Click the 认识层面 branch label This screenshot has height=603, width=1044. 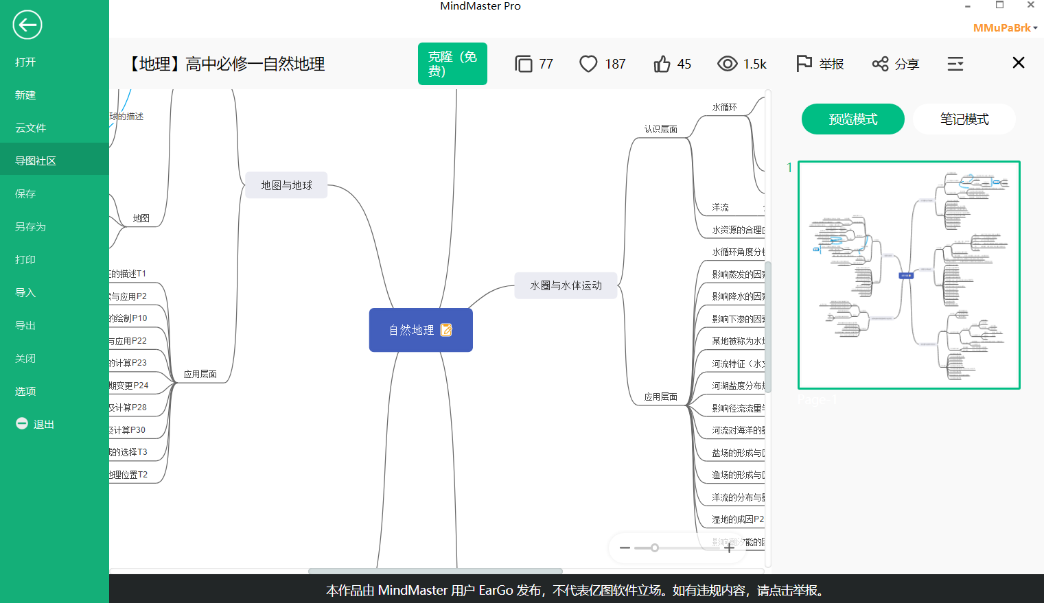(660, 129)
